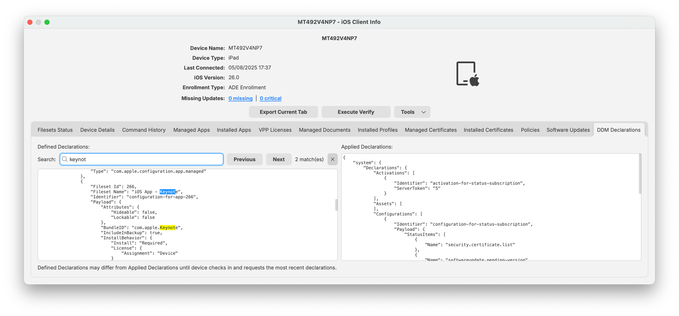This screenshot has height=316, width=679.
Task: Switch to the Device Details tab
Action: (97, 130)
